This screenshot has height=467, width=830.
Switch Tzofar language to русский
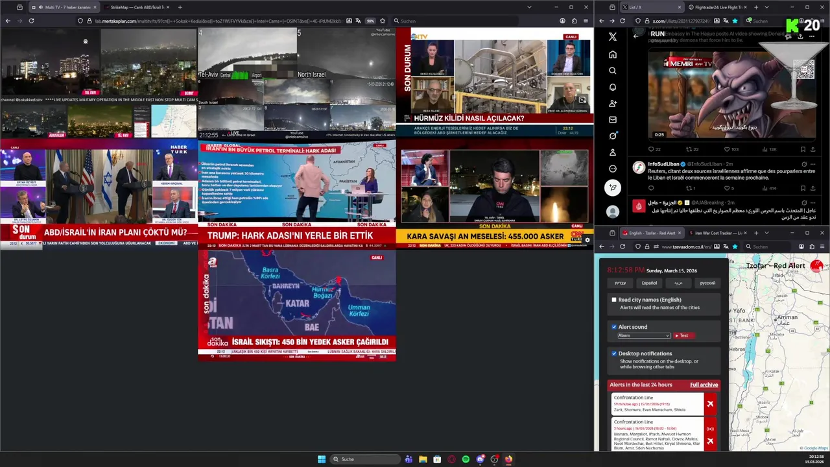point(707,283)
